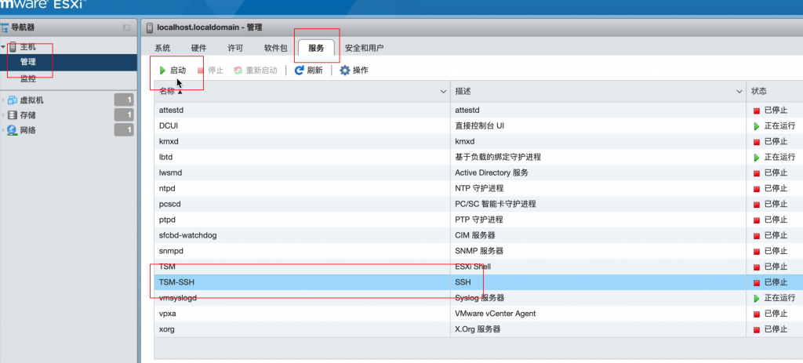Screen dimensions: 803x363
Task: Select the ntpd service name
Action: (167, 188)
